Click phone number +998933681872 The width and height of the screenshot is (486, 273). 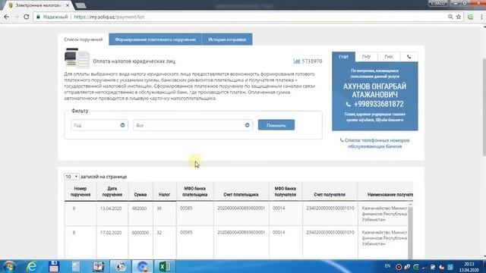[x=379, y=105]
